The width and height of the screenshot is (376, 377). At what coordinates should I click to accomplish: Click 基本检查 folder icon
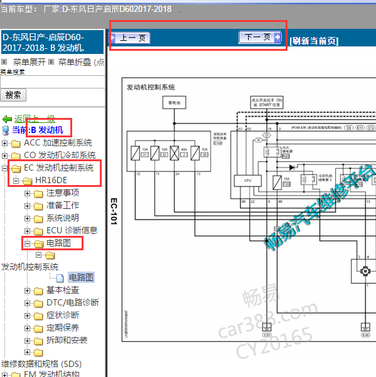pyautogui.click(x=38, y=291)
